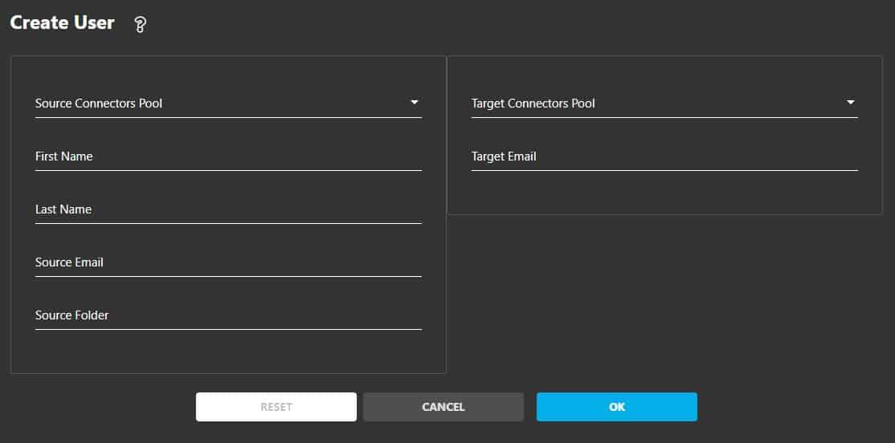Focus the First Name input field
Image resolution: width=895 pixels, height=443 pixels.
tap(228, 156)
